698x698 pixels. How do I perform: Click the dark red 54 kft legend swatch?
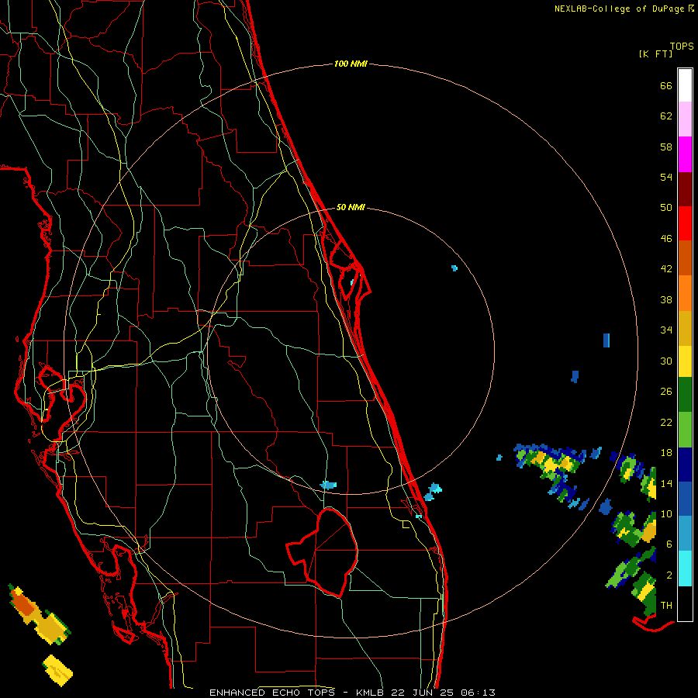click(x=685, y=189)
